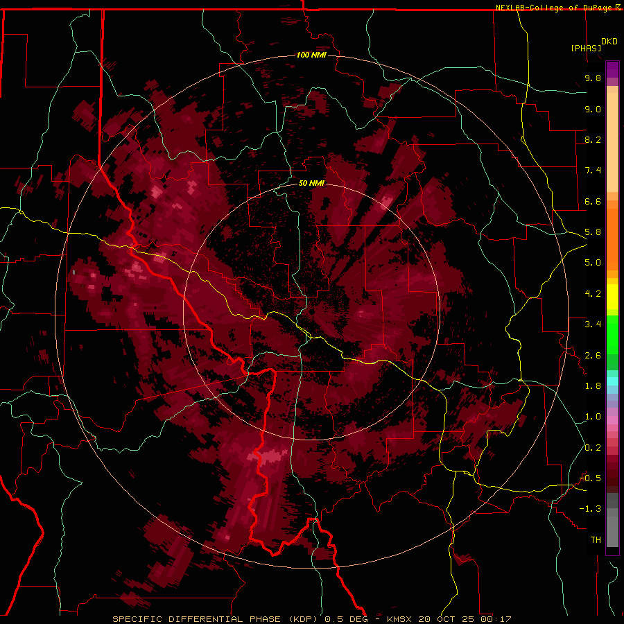Click the 50 NMI range ring label
Image resolution: width=624 pixels, height=624 pixels.
coord(311,183)
